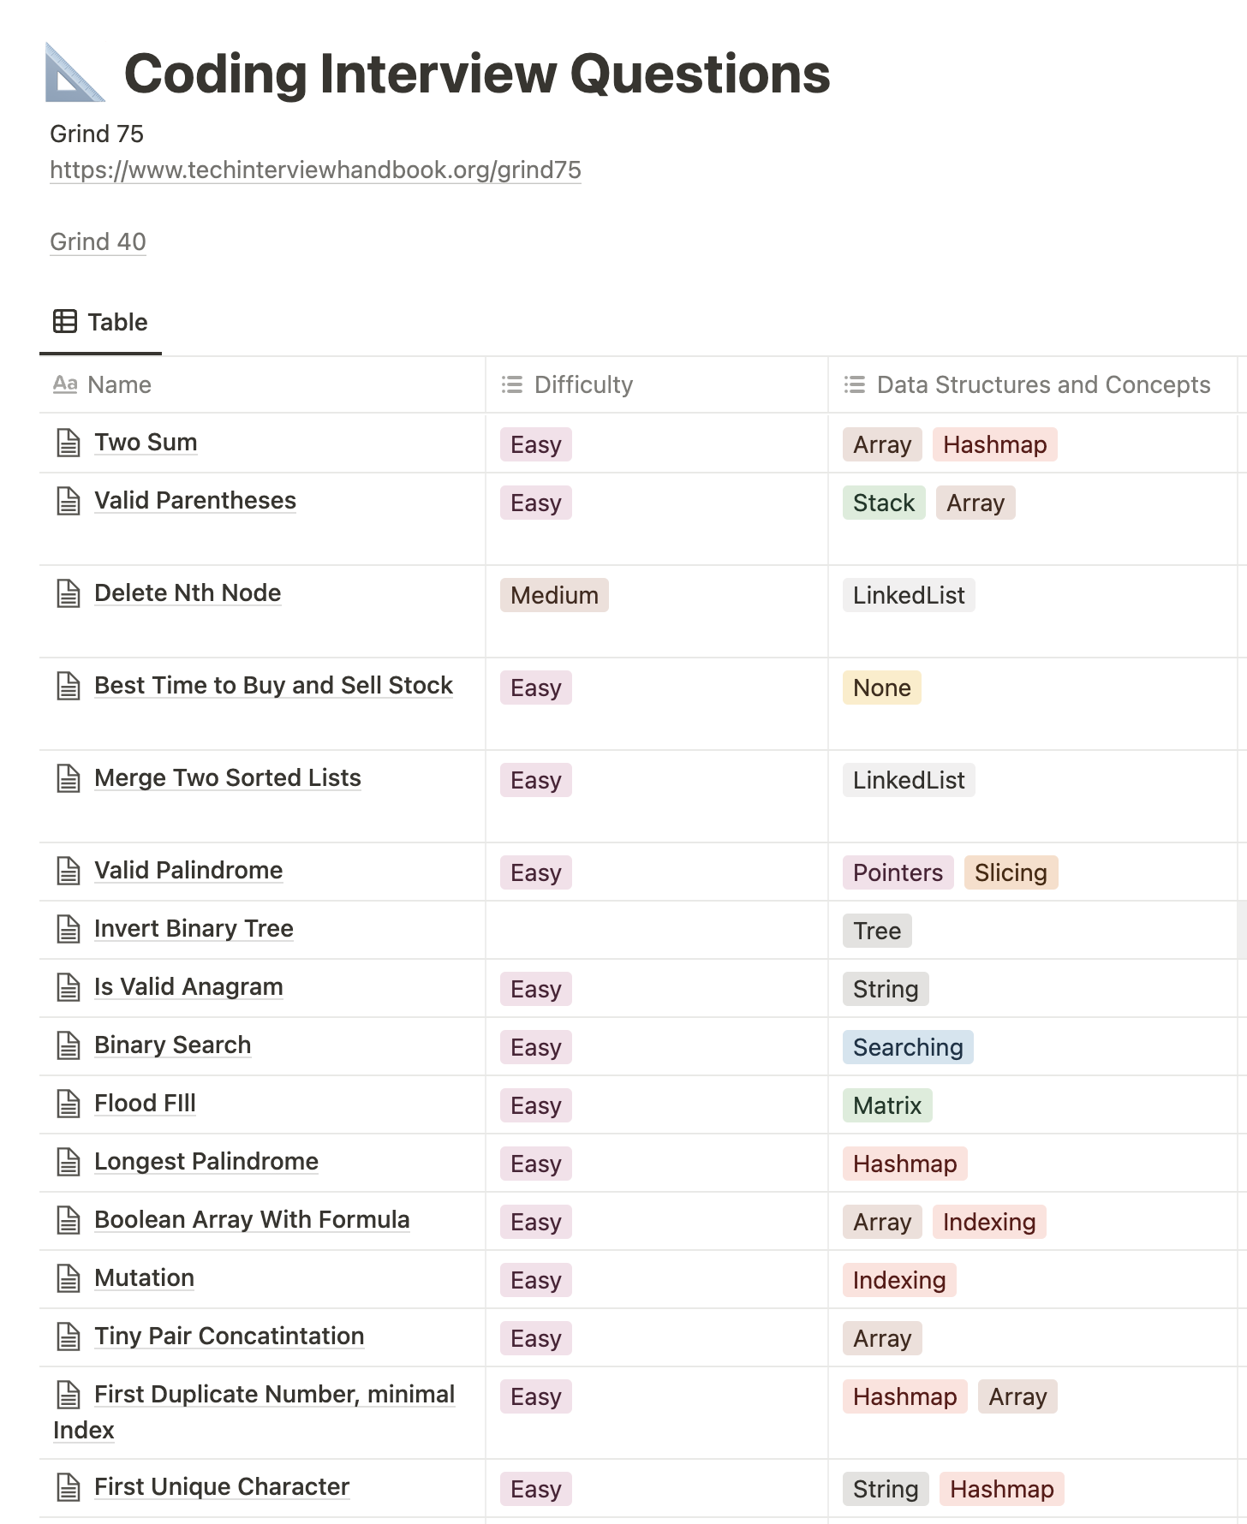Click the page icon beside Delete Nth Node
Viewport: 1247px width, 1524px height.
coord(69,593)
